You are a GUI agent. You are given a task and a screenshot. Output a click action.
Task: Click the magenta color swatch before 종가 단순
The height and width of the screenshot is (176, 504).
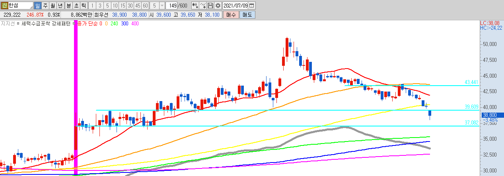[x=74, y=23]
